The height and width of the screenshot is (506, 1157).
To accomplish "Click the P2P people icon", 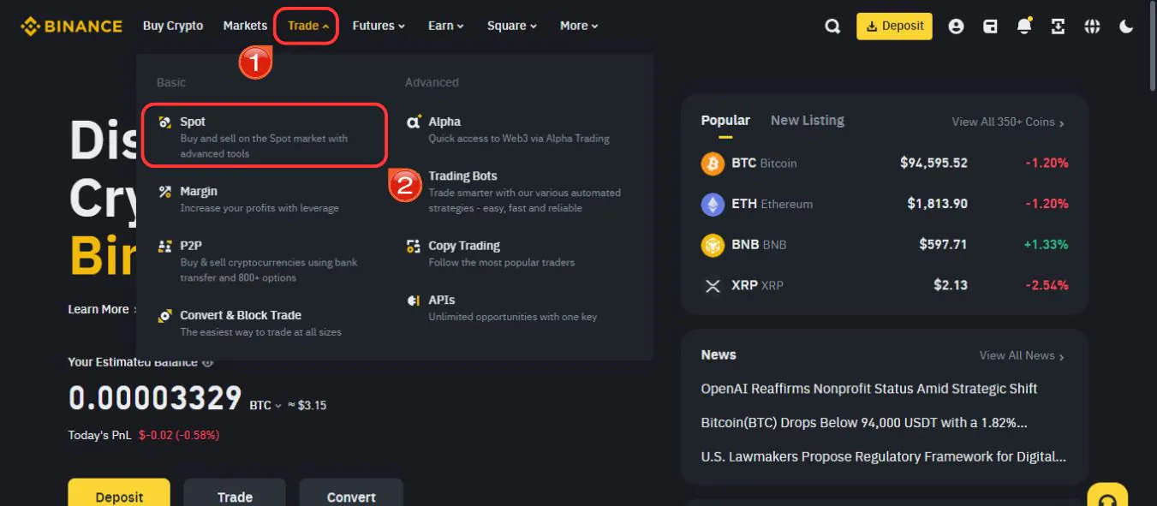I will point(165,246).
